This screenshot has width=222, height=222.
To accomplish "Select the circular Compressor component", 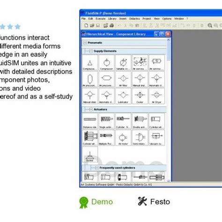I will point(107,63).
